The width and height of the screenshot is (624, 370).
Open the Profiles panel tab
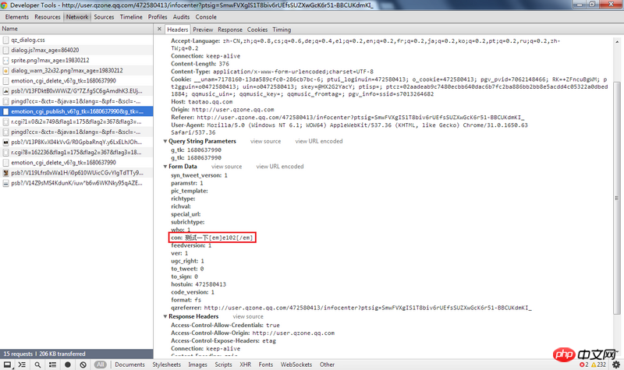coord(158,16)
